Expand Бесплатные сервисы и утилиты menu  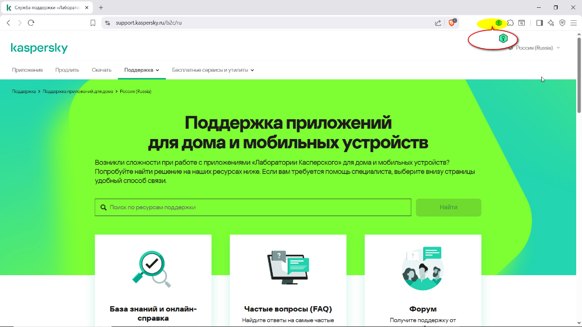pyautogui.click(x=213, y=70)
